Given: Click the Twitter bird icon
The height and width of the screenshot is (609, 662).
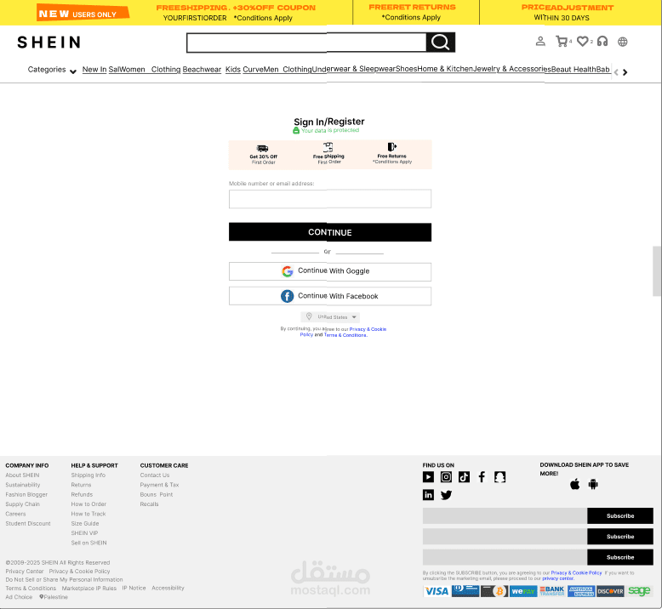Looking at the screenshot, I should click(446, 495).
